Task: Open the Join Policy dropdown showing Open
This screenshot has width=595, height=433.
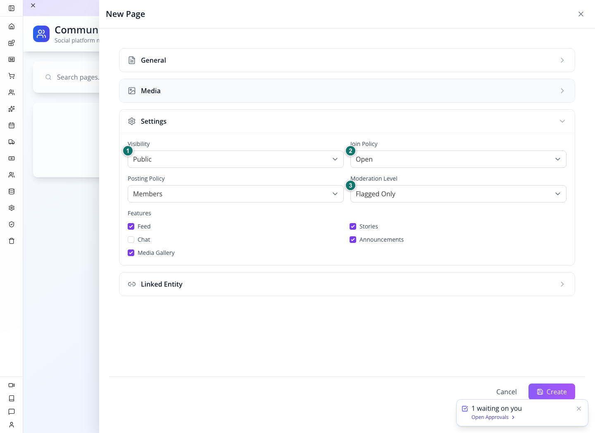Action: click(x=458, y=159)
